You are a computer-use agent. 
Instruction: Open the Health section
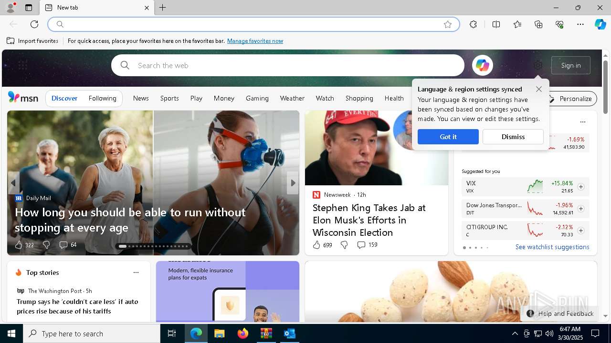(x=394, y=98)
